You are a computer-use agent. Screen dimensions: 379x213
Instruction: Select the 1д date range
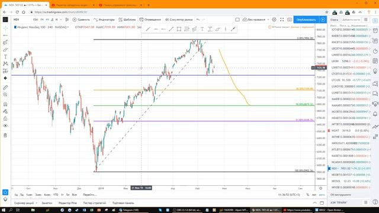pos(16,195)
